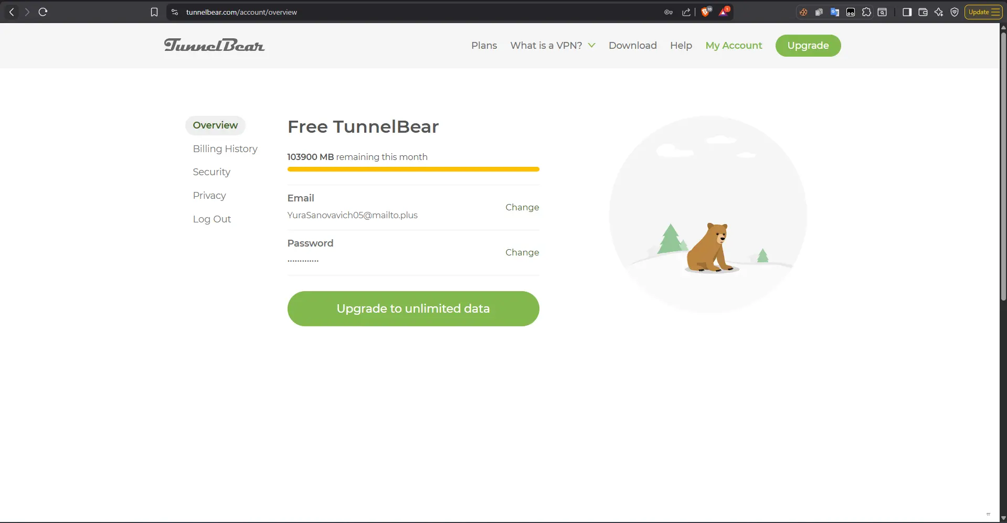Click the 103900 MB remaining text
The image size is (1007, 523).
point(357,157)
